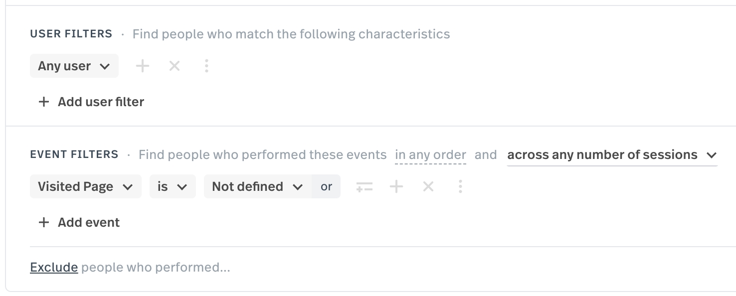Click Add event
This screenshot has height=296, width=736.
79,222
